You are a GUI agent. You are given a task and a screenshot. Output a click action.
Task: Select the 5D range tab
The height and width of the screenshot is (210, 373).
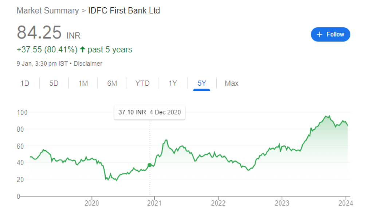(x=54, y=83)
